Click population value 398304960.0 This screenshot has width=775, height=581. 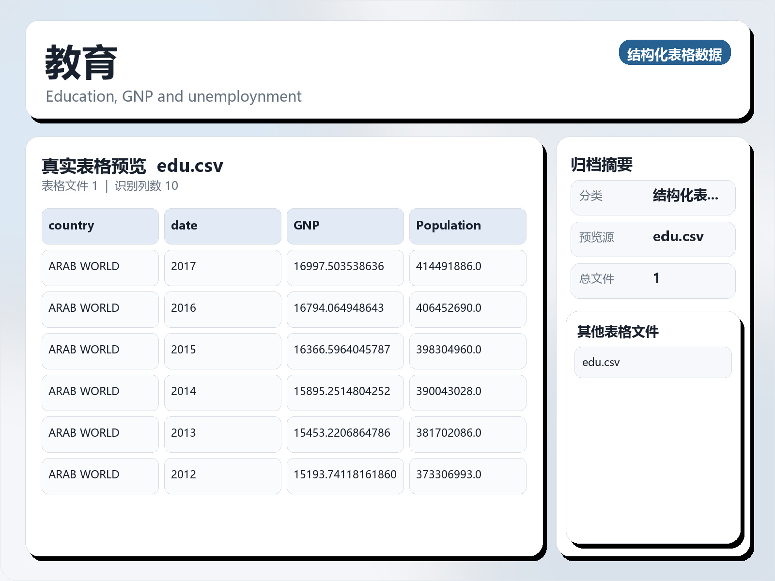click(x=467, y=351)
